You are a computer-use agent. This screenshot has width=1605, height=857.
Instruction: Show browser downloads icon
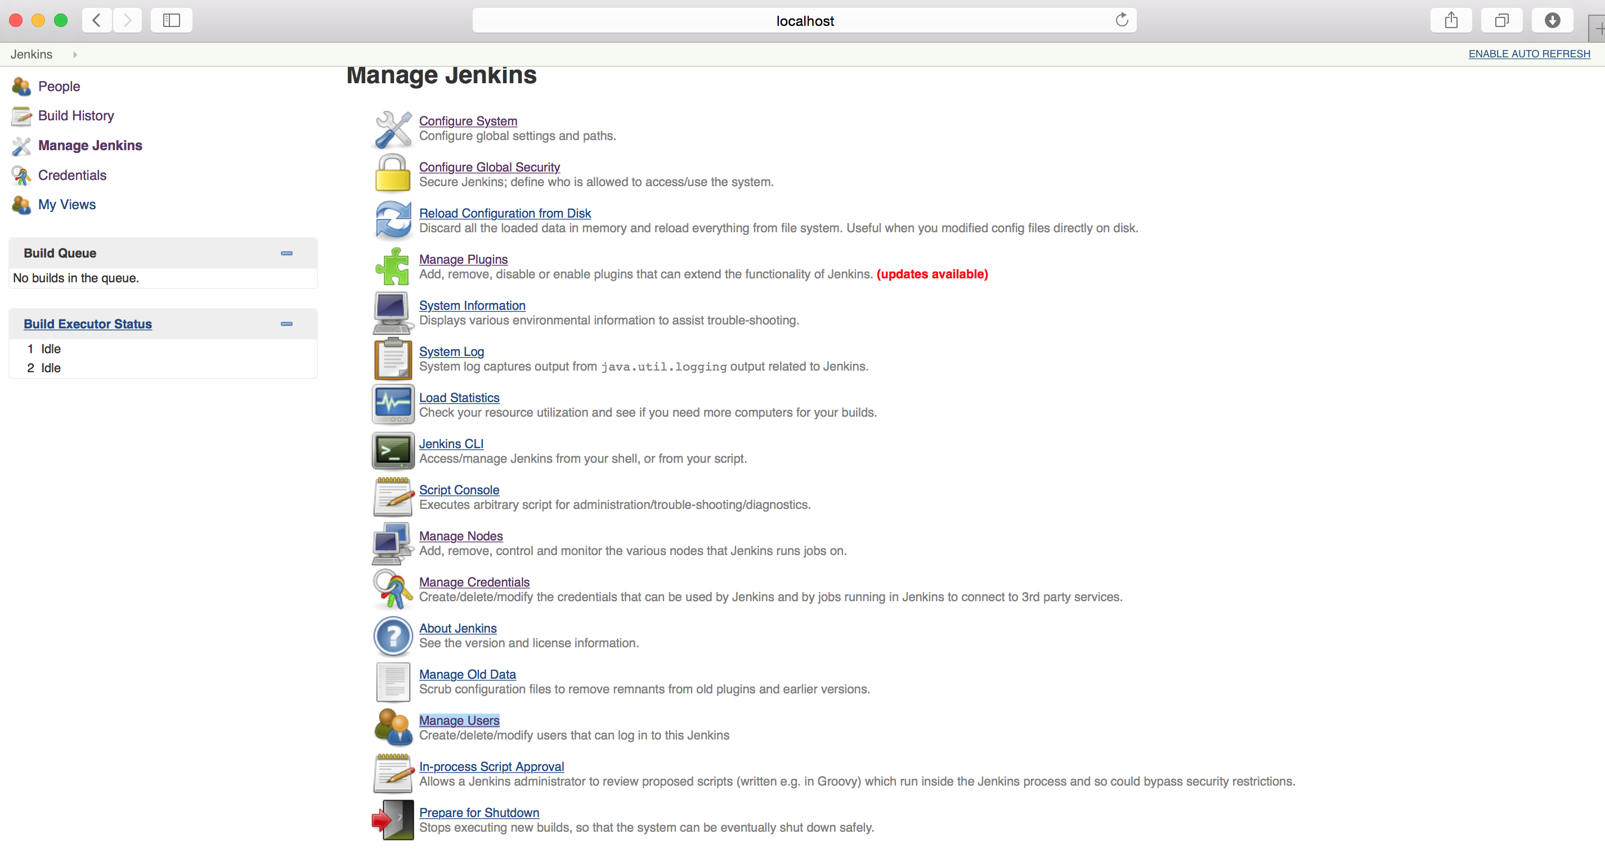(1552, 21)
